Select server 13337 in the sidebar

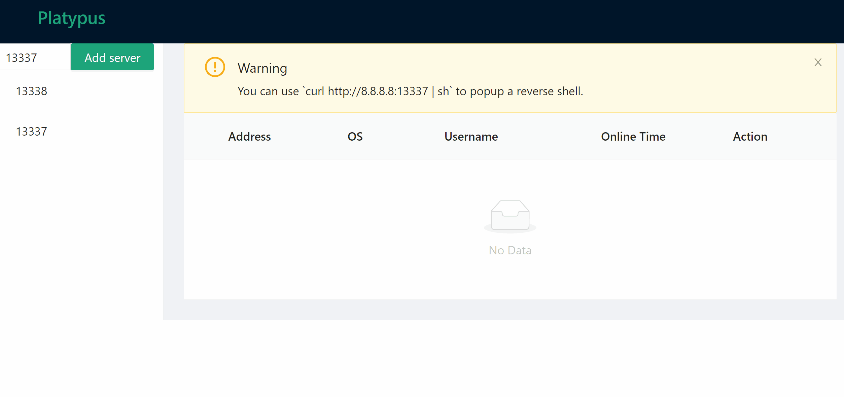coord(32,132)
